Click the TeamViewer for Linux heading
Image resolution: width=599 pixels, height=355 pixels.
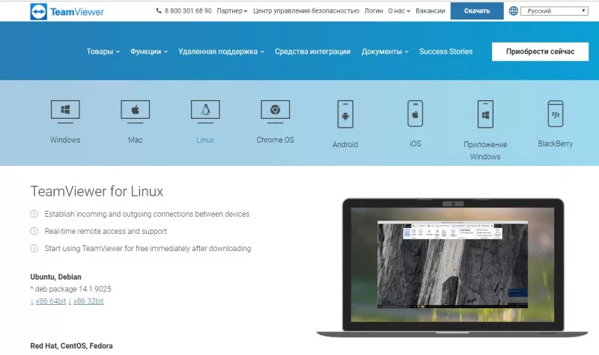pos(97,191)
